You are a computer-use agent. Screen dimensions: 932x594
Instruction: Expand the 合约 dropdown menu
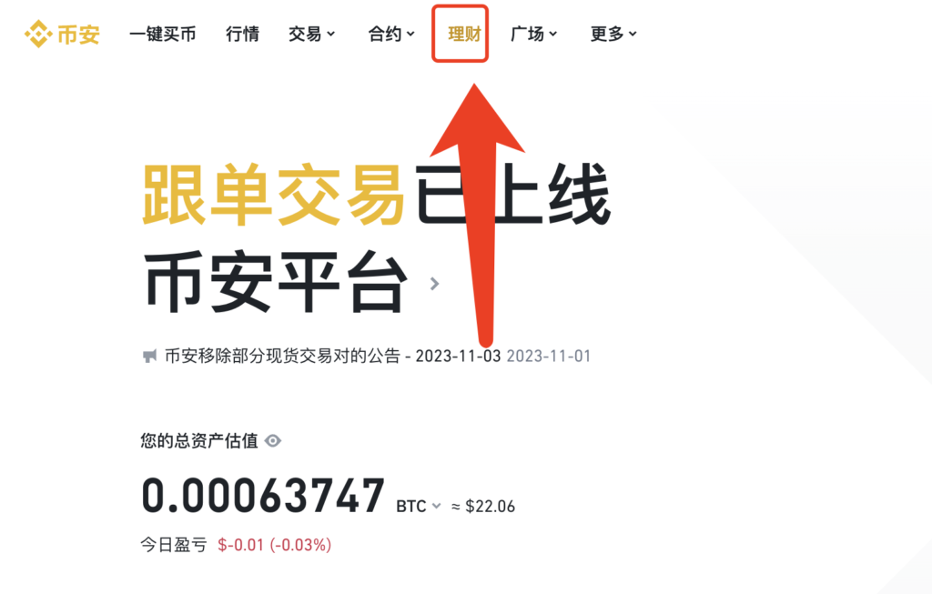pos(391,34)
